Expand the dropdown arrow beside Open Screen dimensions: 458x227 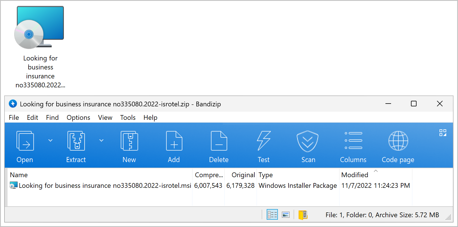50,141
